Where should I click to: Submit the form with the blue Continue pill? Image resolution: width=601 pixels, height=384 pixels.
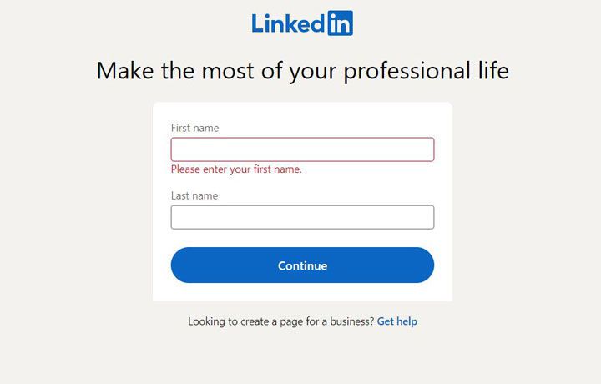pyautogui.click(x=302, y=265)
